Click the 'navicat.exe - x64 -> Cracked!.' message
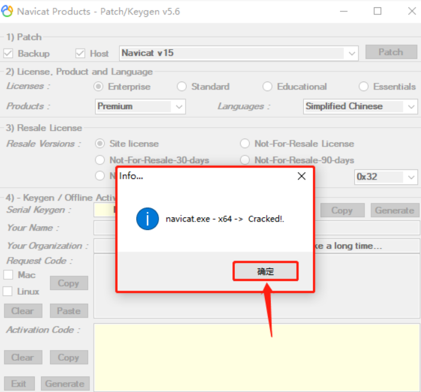 coord(225,219)
